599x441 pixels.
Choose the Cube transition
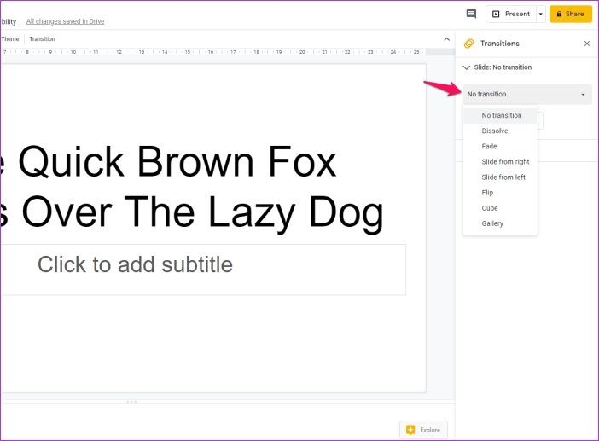point(500,208)
